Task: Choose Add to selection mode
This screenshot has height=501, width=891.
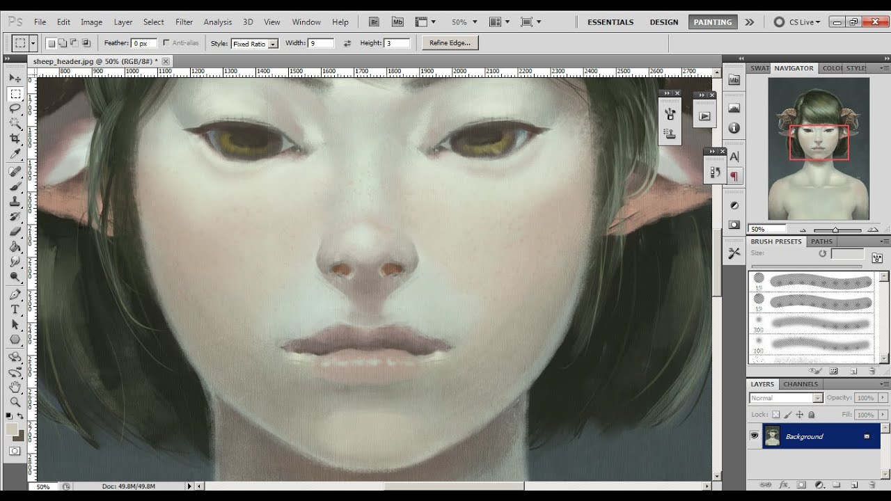Action: (x=63, y=43)
